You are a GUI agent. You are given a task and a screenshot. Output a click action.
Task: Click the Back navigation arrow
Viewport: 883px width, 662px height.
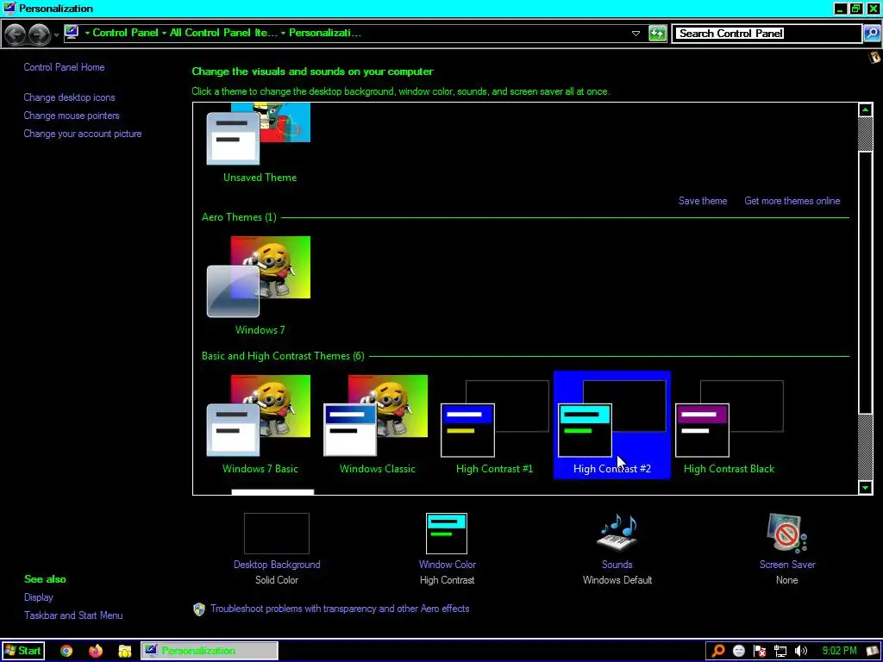[16, 34]
